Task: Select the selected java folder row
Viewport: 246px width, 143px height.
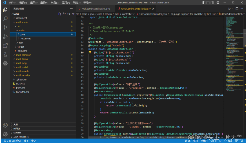Action: pyautogui.click(x=43, y=34)
